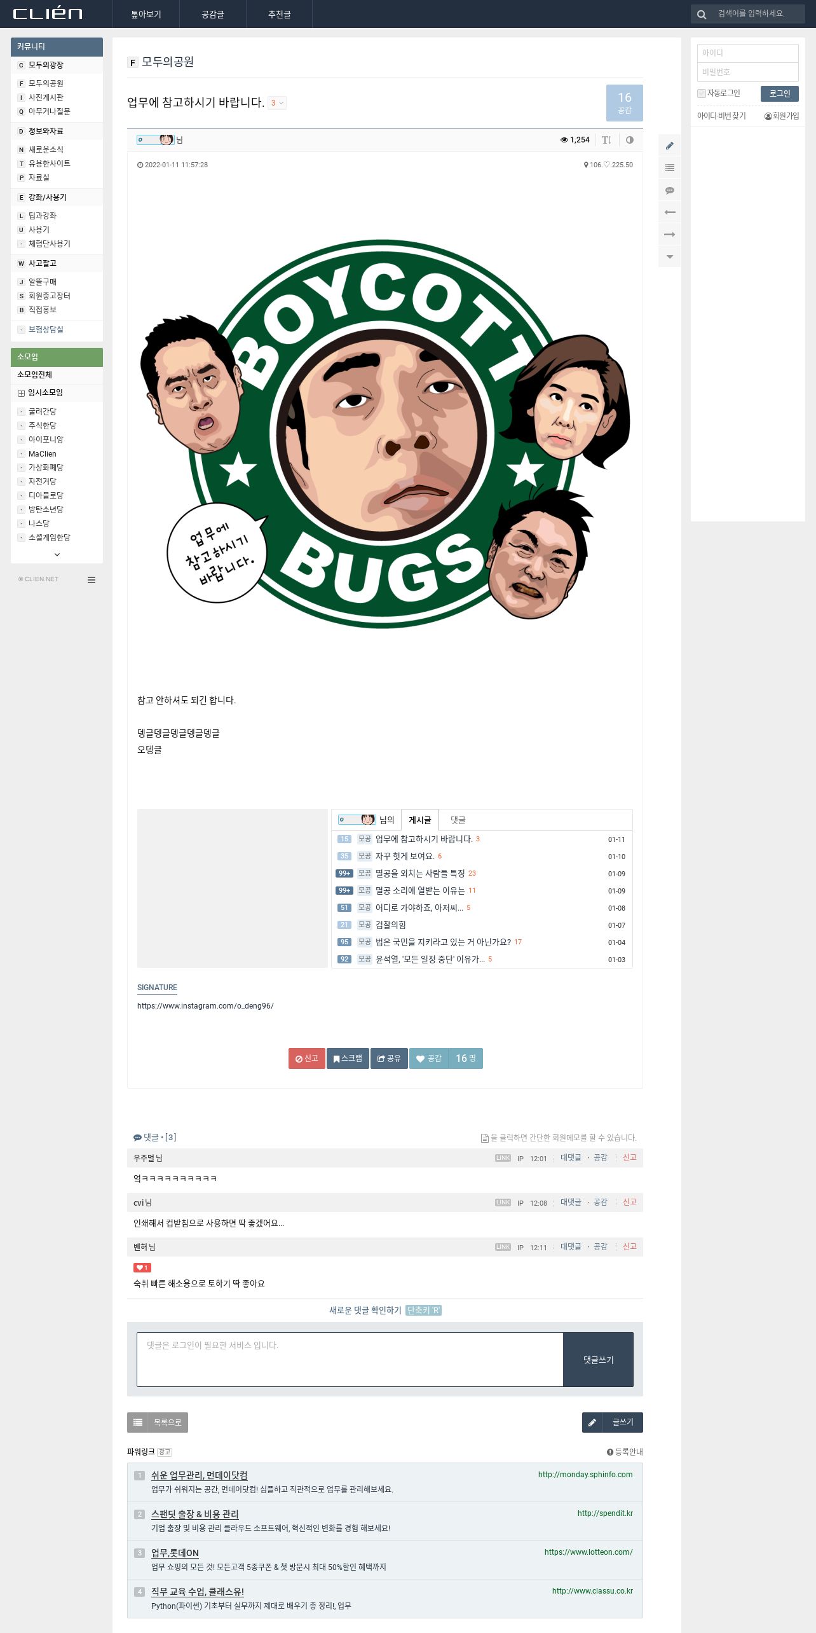The height and width of the screenshot is (1633, 816).
Task: Click the list icon in side toolbar
Action: coord(670,168)
